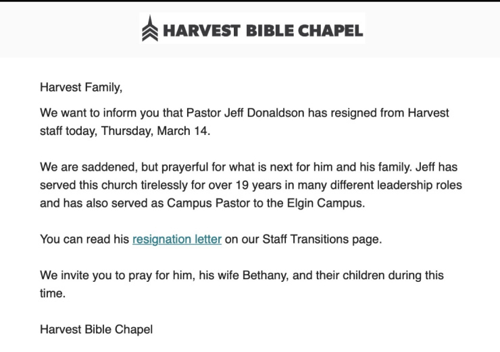
Task: Click the "Harvest Family," greeting line
Action: coord(82,87)
